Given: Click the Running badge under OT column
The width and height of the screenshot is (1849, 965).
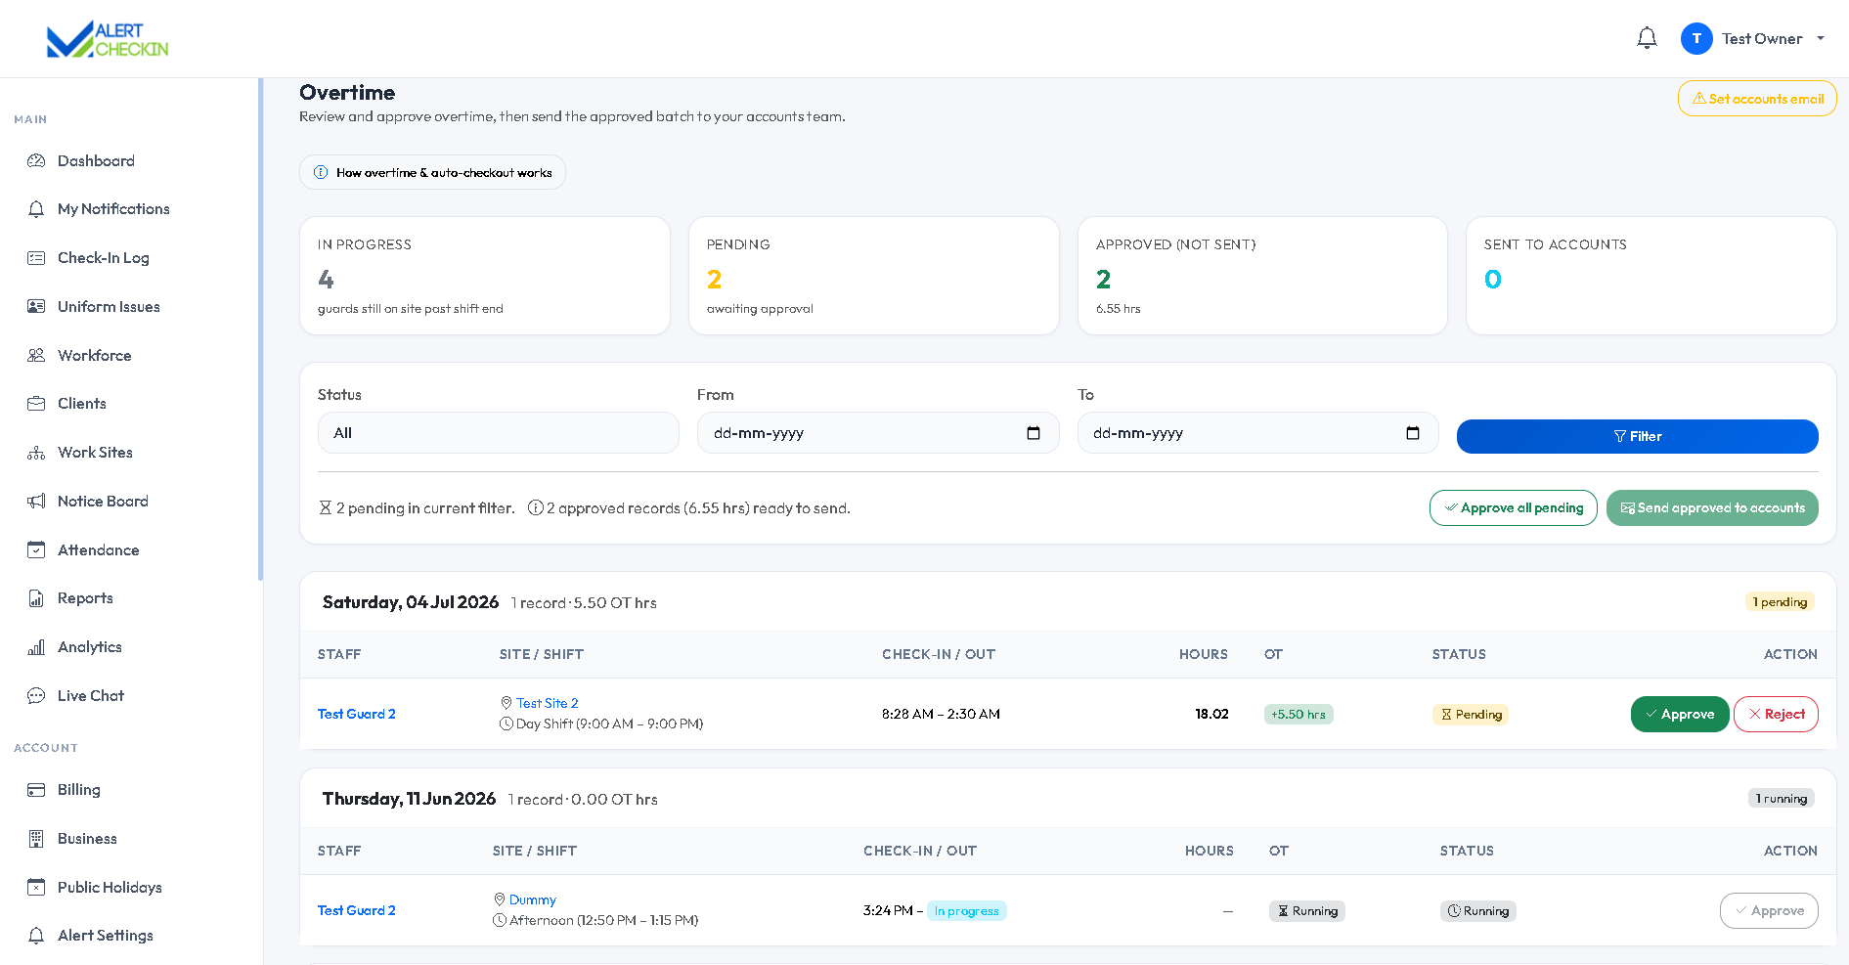Looking at the screenshot, I should 1307,911.
